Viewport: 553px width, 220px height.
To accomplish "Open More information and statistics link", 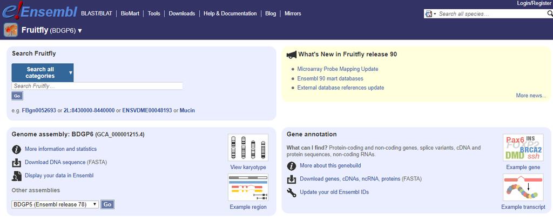I will pyautogui.click(x=60, y=149).
